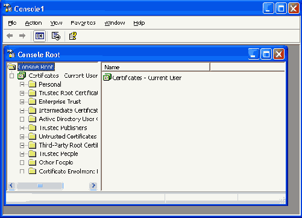Expand the Untrusted Certificates node
Screen dimensions: 302x218
tap(22, 137)
